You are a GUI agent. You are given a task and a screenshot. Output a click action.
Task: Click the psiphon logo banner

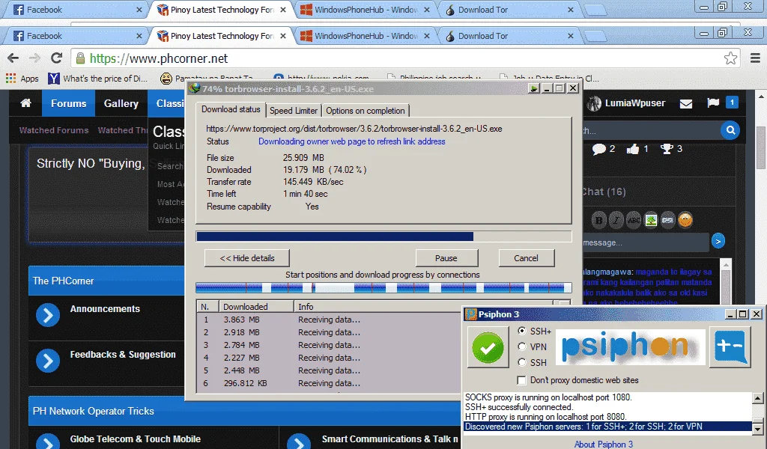click(x=631, y=347)
